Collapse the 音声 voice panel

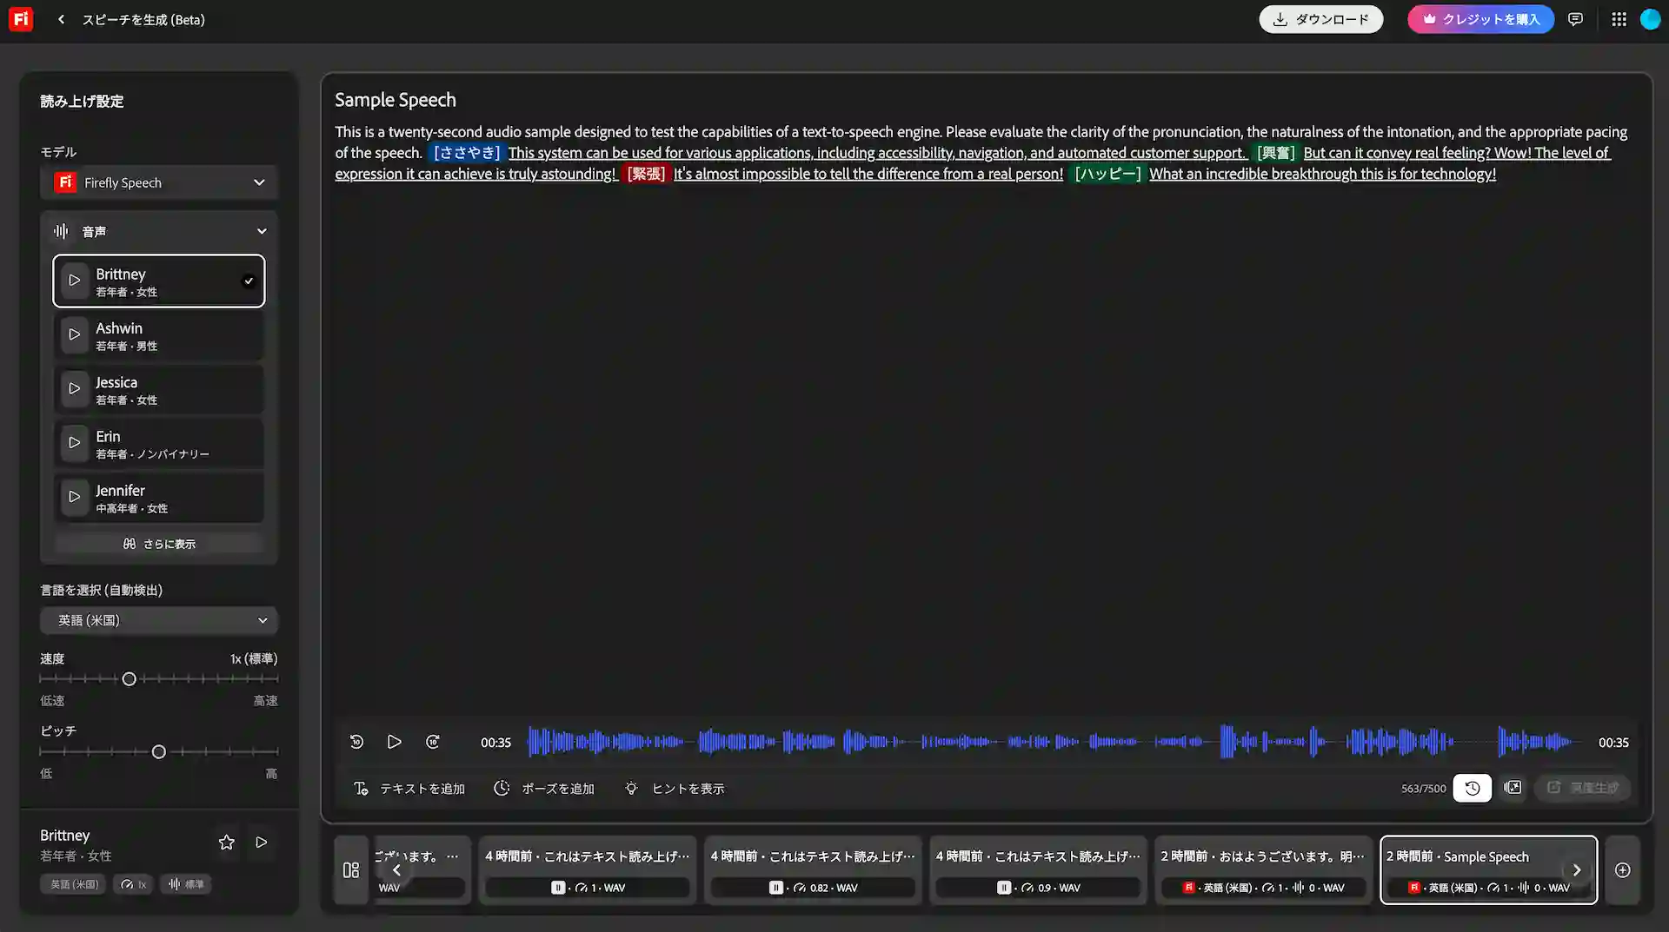(262, 230)
